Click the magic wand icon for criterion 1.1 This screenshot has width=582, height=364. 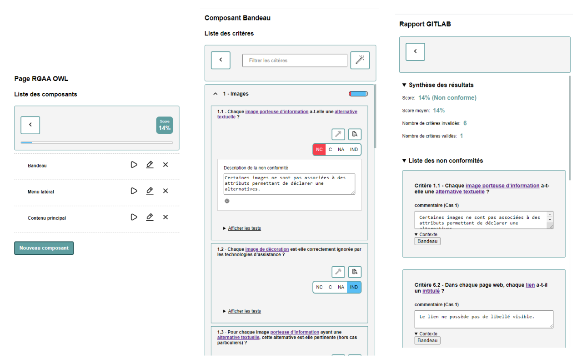(338, 134)
